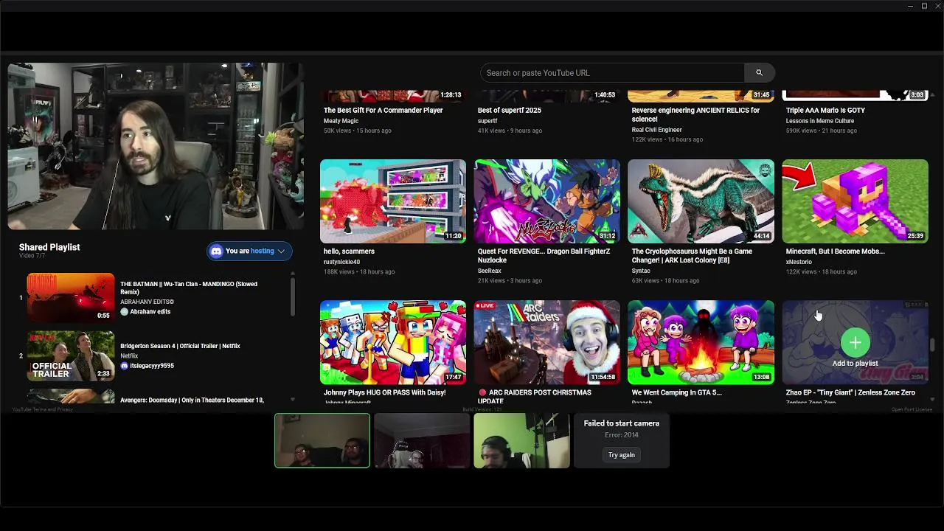Viewport: 944px width, 531px height.
Task: Click the video results scroll-up arrow
Action: pyautogui.click(x=933, y=94)
